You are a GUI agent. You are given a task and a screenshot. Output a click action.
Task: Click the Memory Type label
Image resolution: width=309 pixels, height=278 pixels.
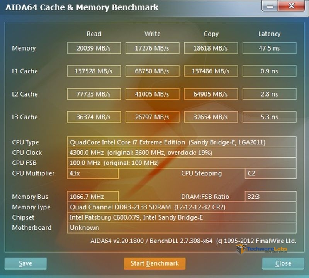[31, 207]
